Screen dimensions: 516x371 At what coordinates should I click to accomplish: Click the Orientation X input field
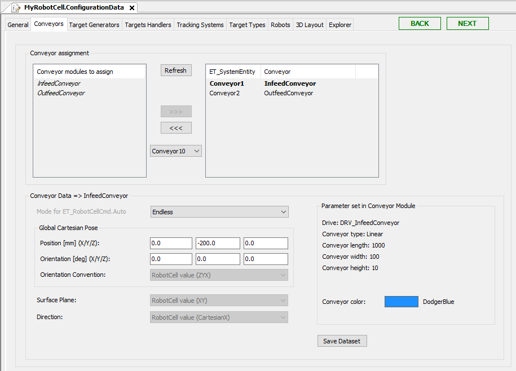click(171, 259)
